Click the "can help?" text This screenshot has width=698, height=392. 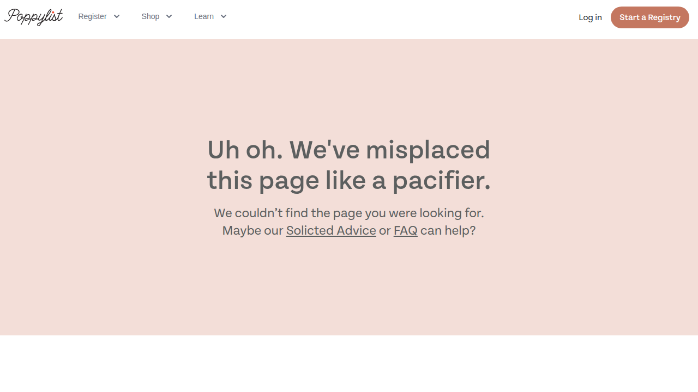(448, 230)
